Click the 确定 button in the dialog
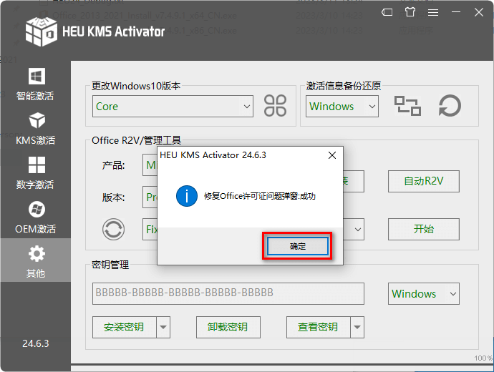494x372 pixels. tap(297, 246)
